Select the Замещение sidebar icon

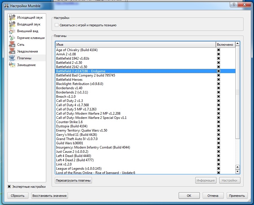pyautogui.click(x=12, y=65)
